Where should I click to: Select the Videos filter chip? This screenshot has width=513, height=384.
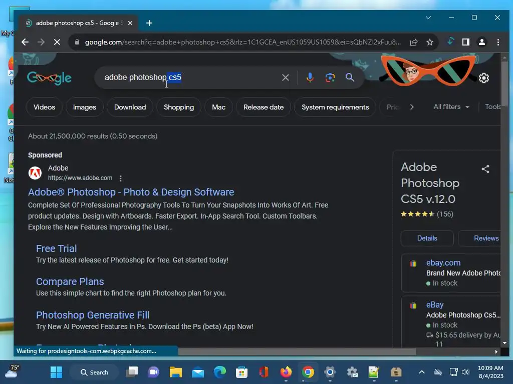pyautogui.click(x=44, y=107)
